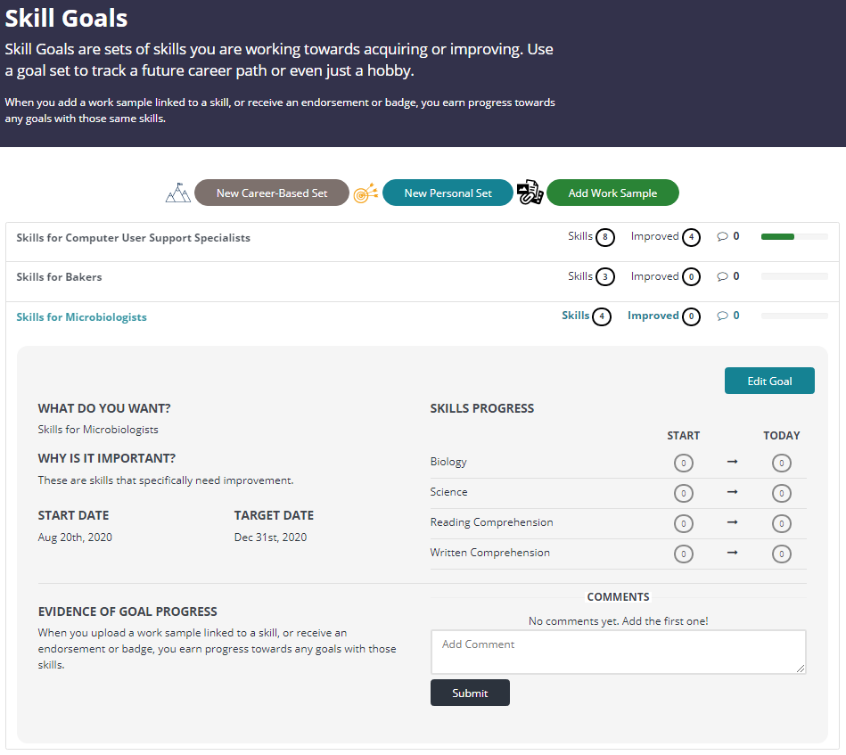Click the mountain icon beside New Career-Based Set
The width and height of the screenshot is (846, 755).
(178, 193)
